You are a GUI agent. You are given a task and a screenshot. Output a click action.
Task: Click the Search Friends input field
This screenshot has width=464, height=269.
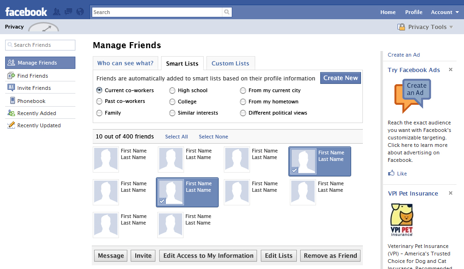click(40, 45)
